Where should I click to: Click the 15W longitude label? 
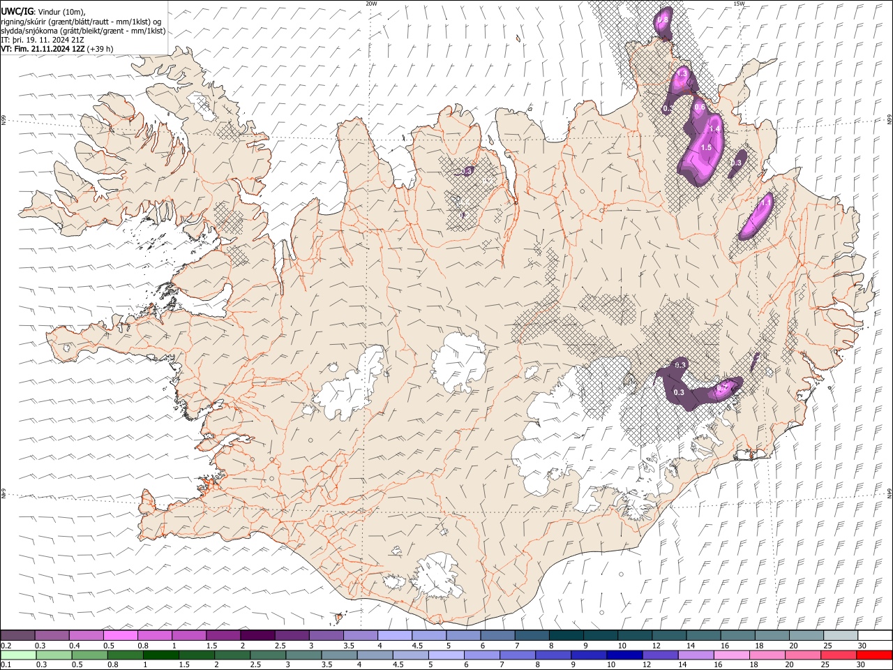point(739,3)
